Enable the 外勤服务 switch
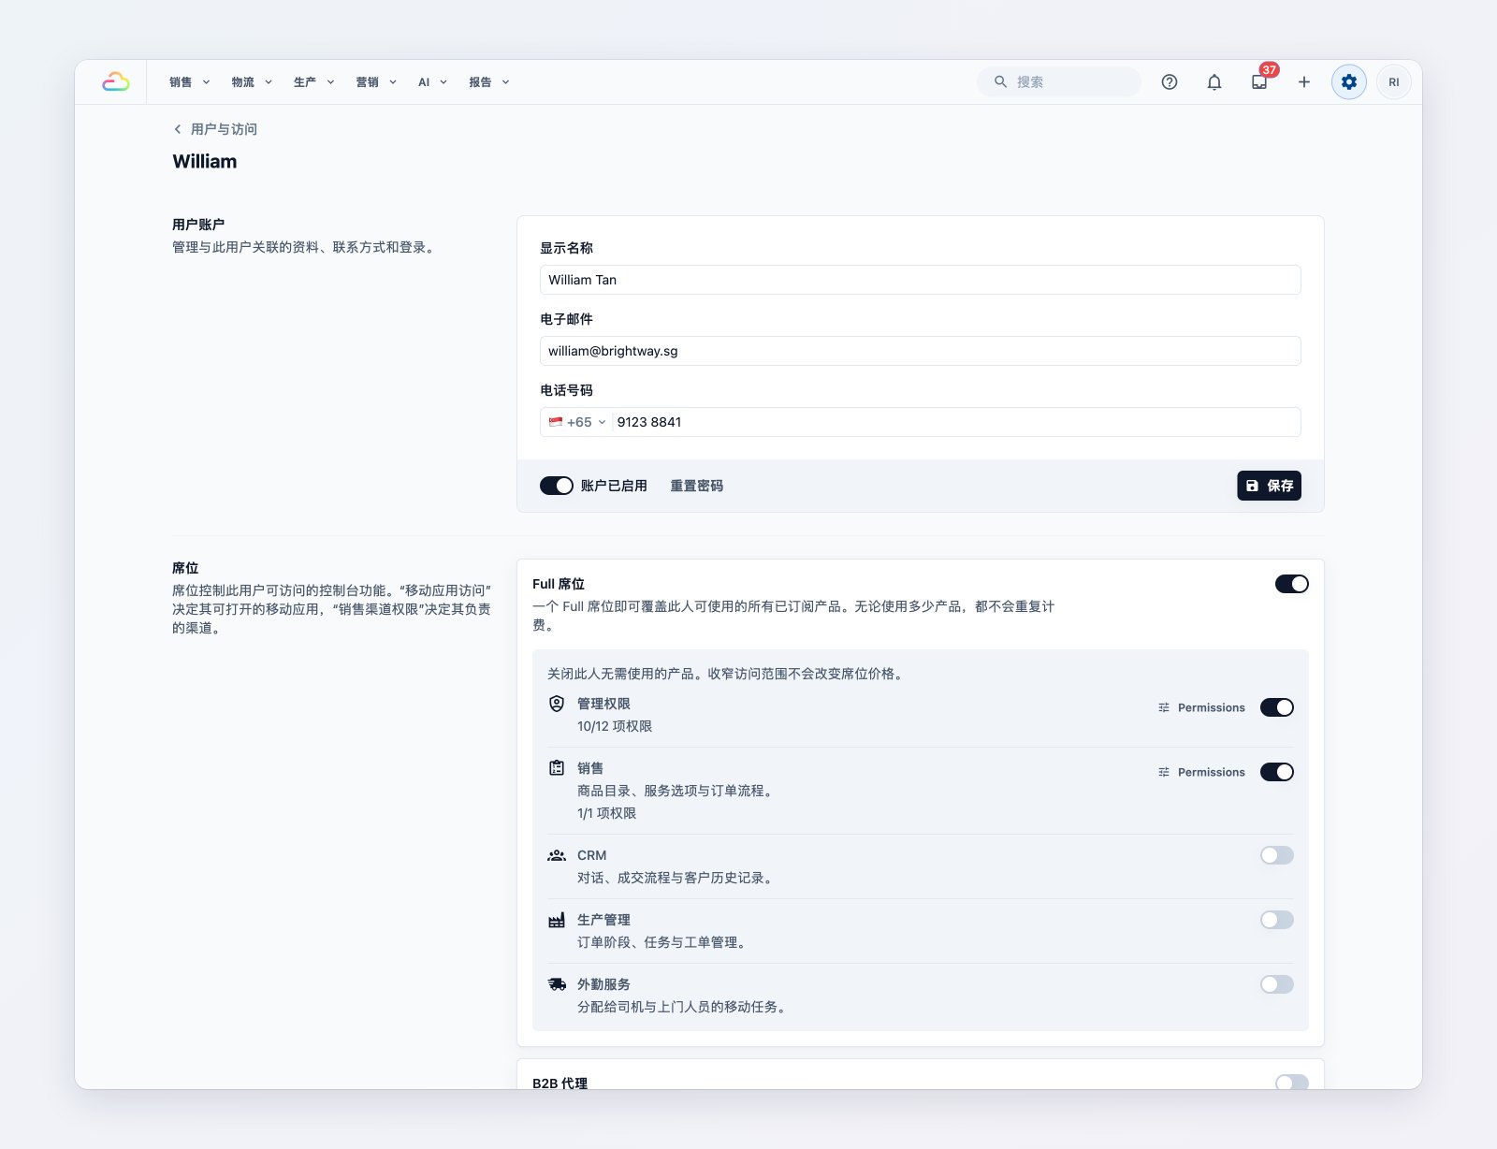 [x=1277, y=984]
